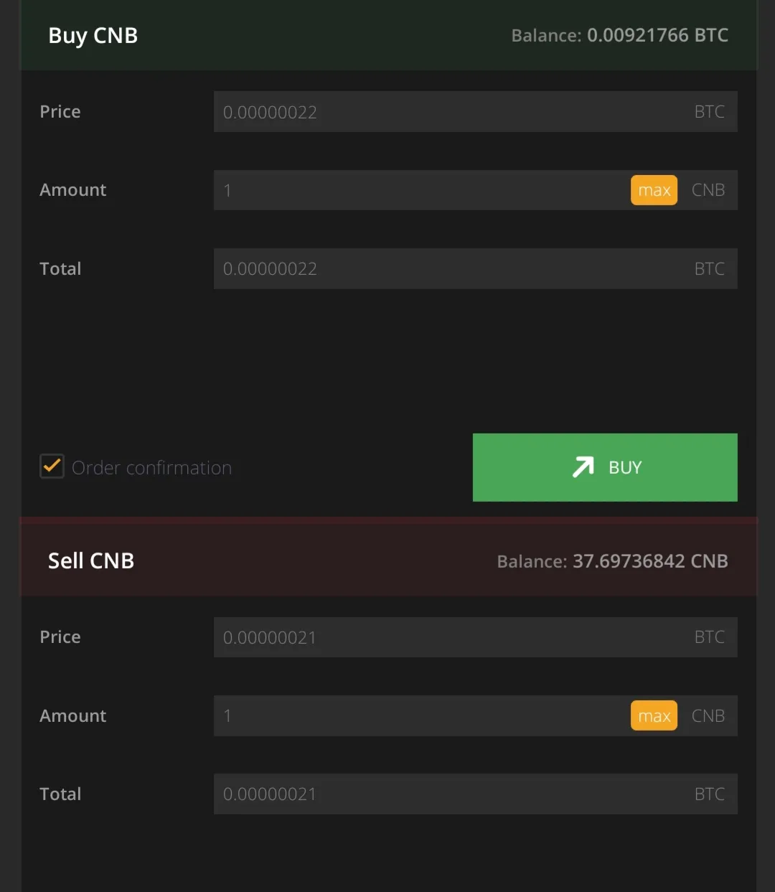Focus the Buy CNB Amount input

pyautogui.click(x=421, y=190)
